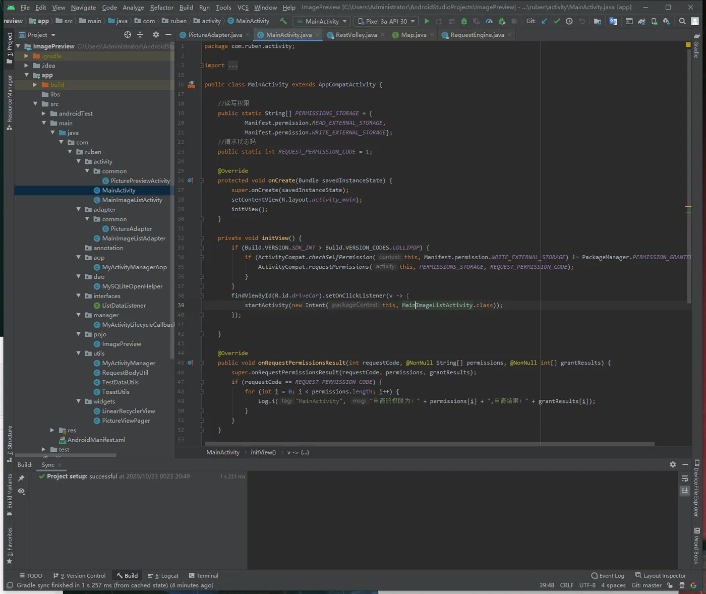
Task: Expand the .gradle folder
Action: [27, 56]
